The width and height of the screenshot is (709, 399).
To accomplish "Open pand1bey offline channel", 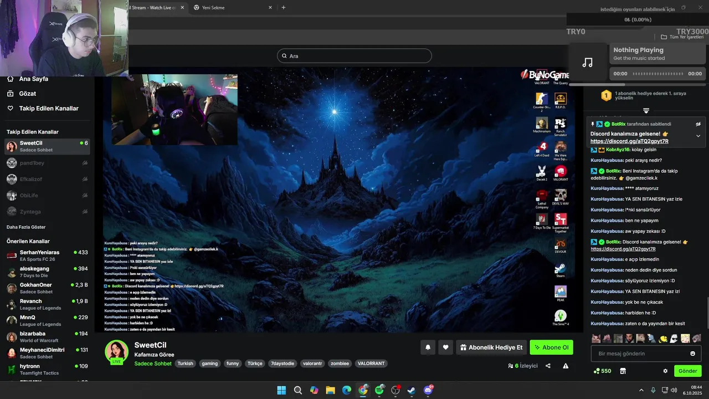I will point(47,163).
